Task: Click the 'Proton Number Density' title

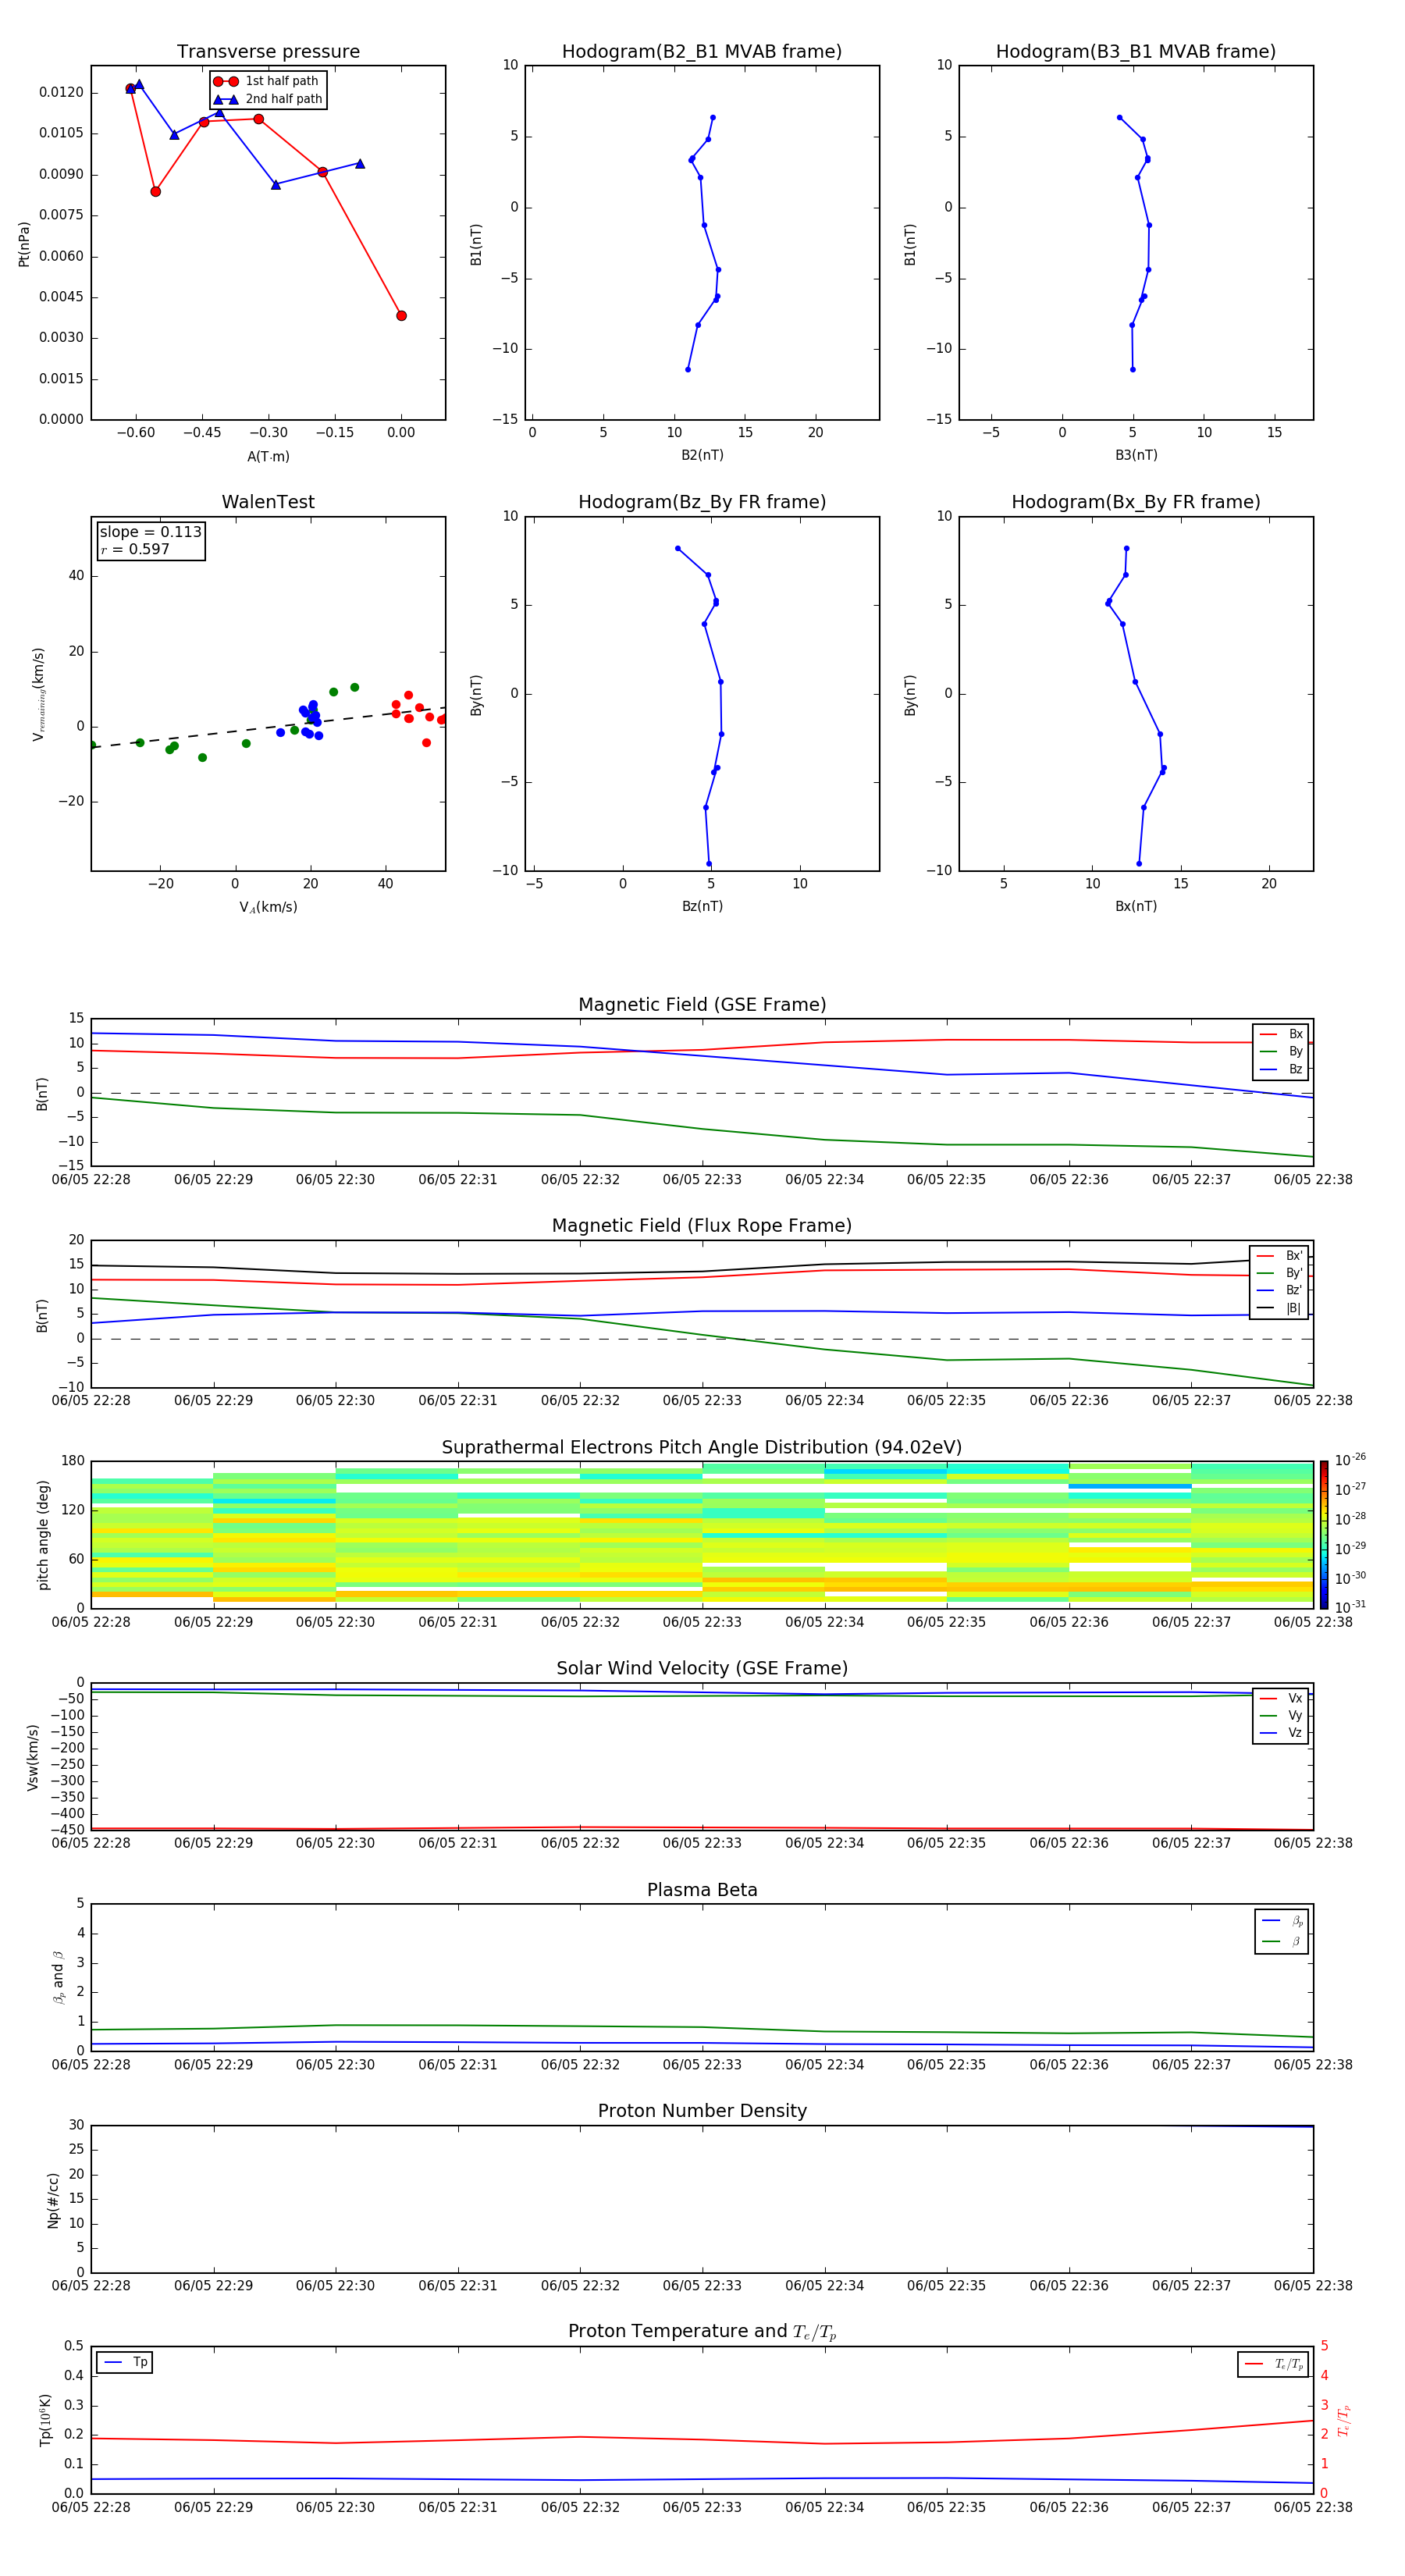Action: tap(702, 2111)
